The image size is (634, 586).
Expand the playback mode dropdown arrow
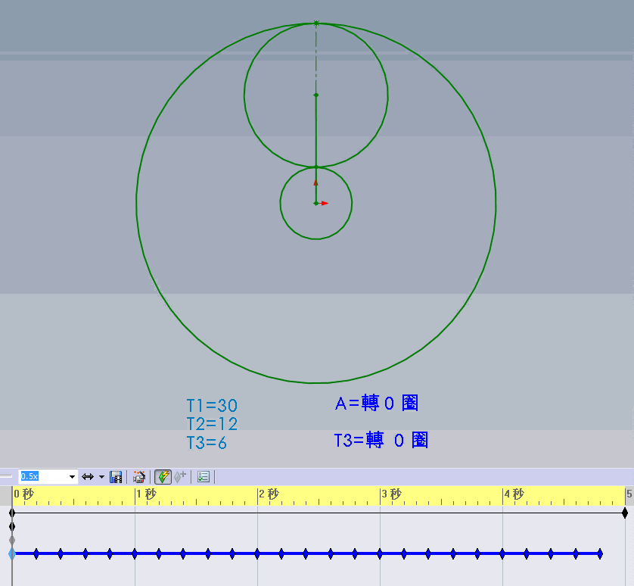tap(100, 476)
